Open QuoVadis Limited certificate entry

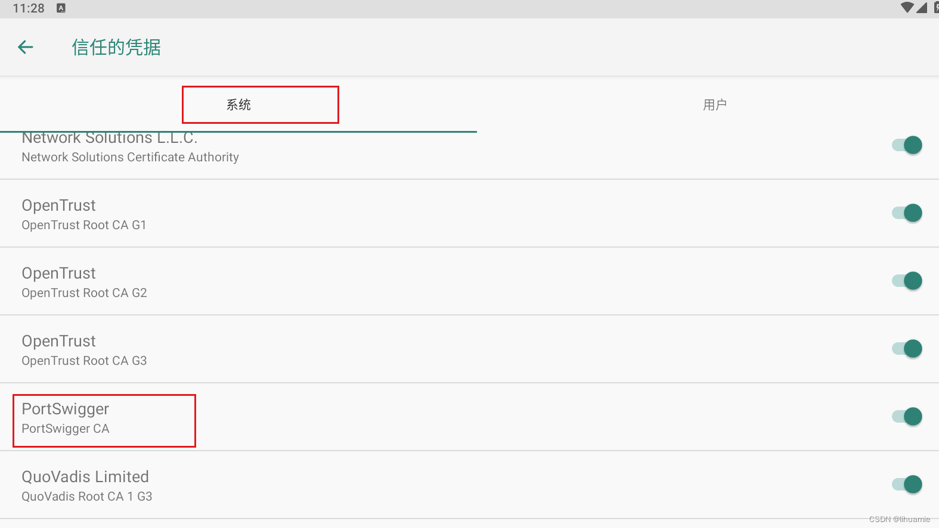tap(86, 486)
